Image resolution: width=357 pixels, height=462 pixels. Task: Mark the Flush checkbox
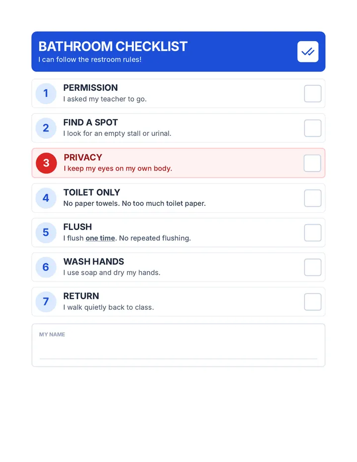click(312, 232)
